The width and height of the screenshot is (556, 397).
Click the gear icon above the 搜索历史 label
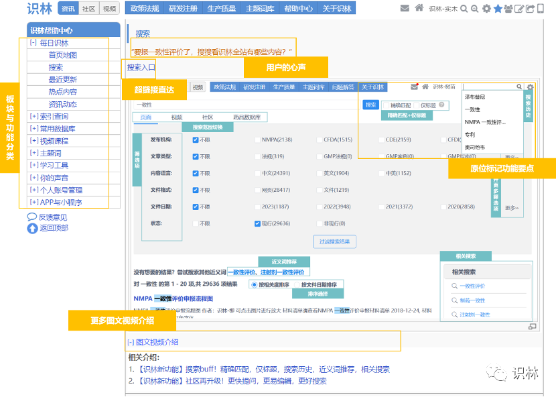(530, 87)
